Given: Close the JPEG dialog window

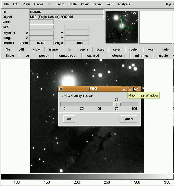Looking at the screenshot, I should tap(137, 89).
